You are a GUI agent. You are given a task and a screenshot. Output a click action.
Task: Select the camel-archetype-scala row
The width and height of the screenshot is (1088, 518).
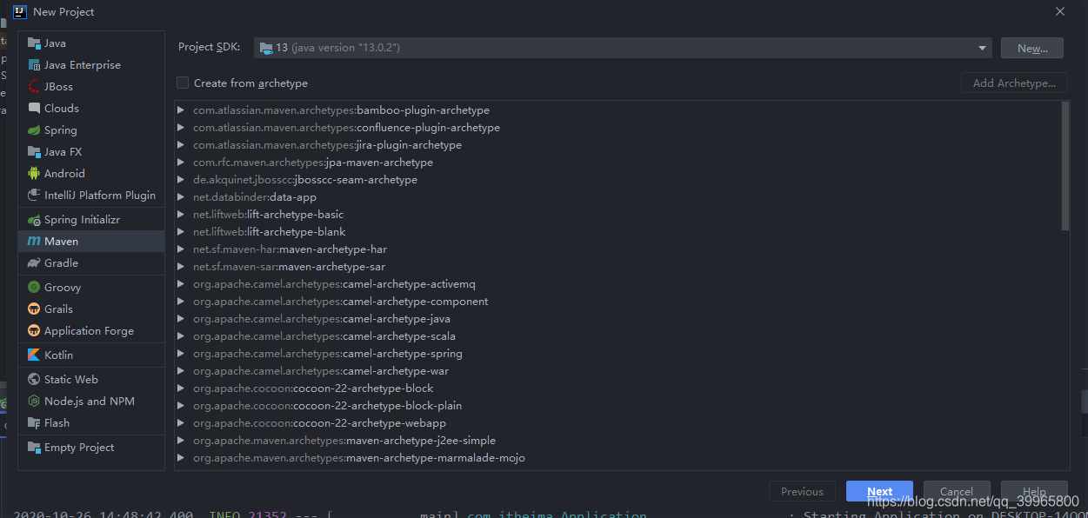coord(617,336)
